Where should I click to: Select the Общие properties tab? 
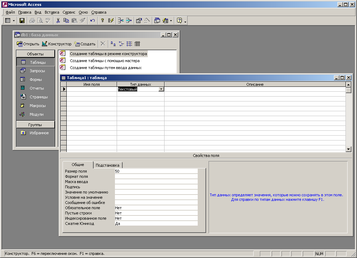pyautogui.click(x=78, y=165)
